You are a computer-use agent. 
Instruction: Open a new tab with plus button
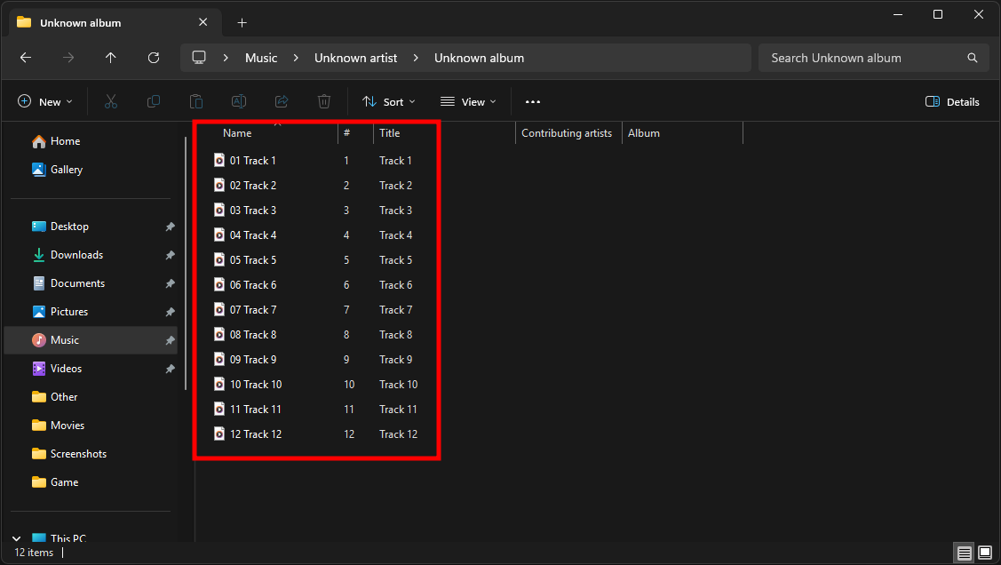[x=242, y=23]
